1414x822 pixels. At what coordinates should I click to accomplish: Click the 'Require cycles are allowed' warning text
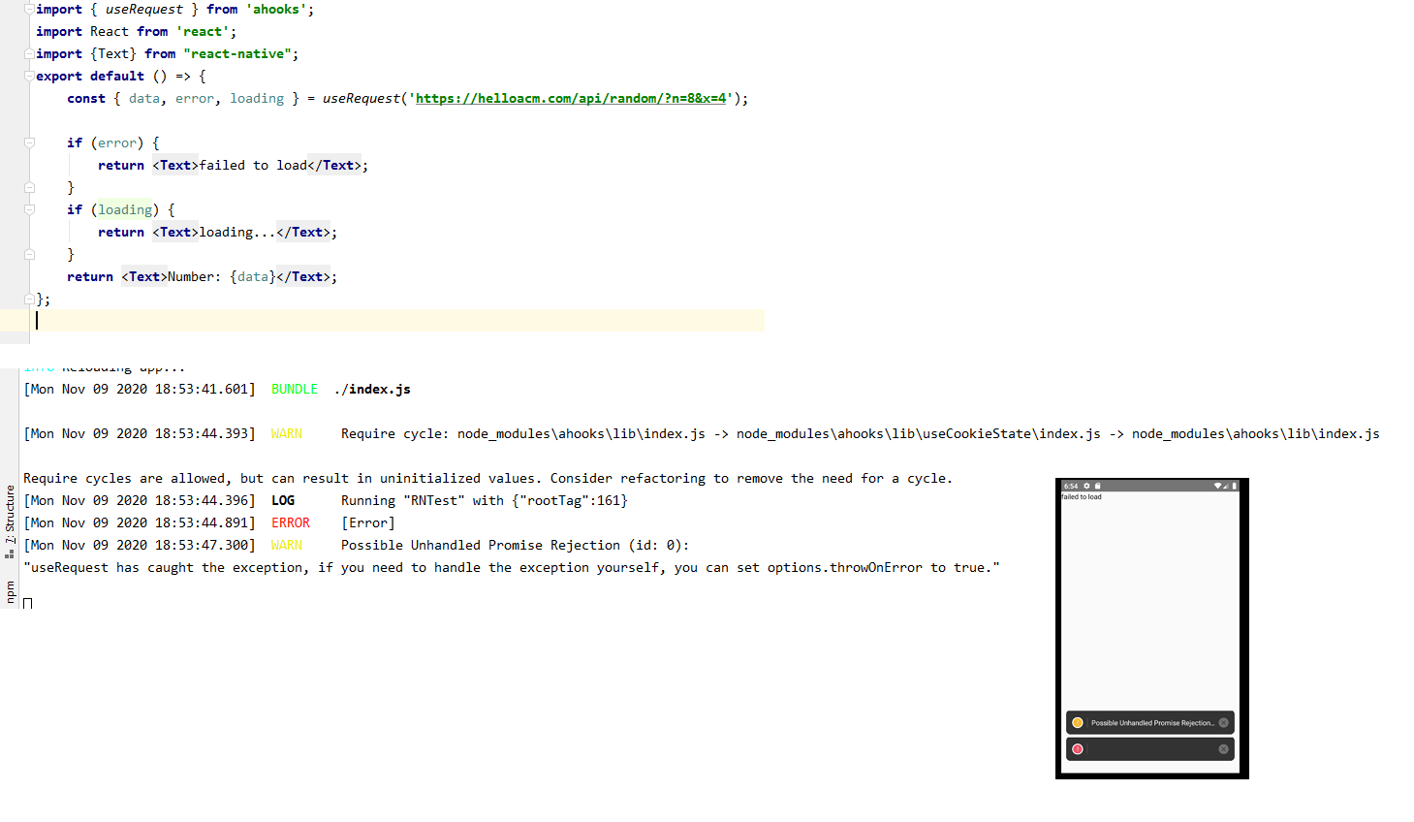[x=487, y=478]
